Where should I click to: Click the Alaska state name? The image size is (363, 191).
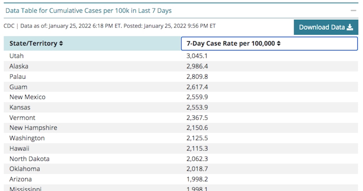click(x=19, y=66)
